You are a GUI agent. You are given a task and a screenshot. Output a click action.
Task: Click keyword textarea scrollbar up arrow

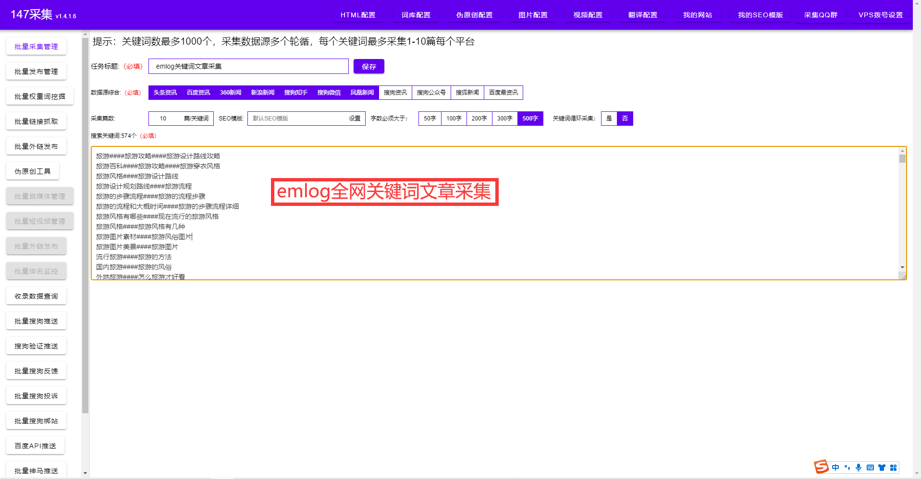click(902, 151)
